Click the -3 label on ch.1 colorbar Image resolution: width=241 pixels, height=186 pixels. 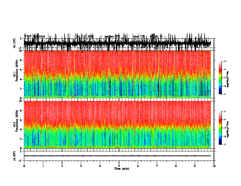224,61
